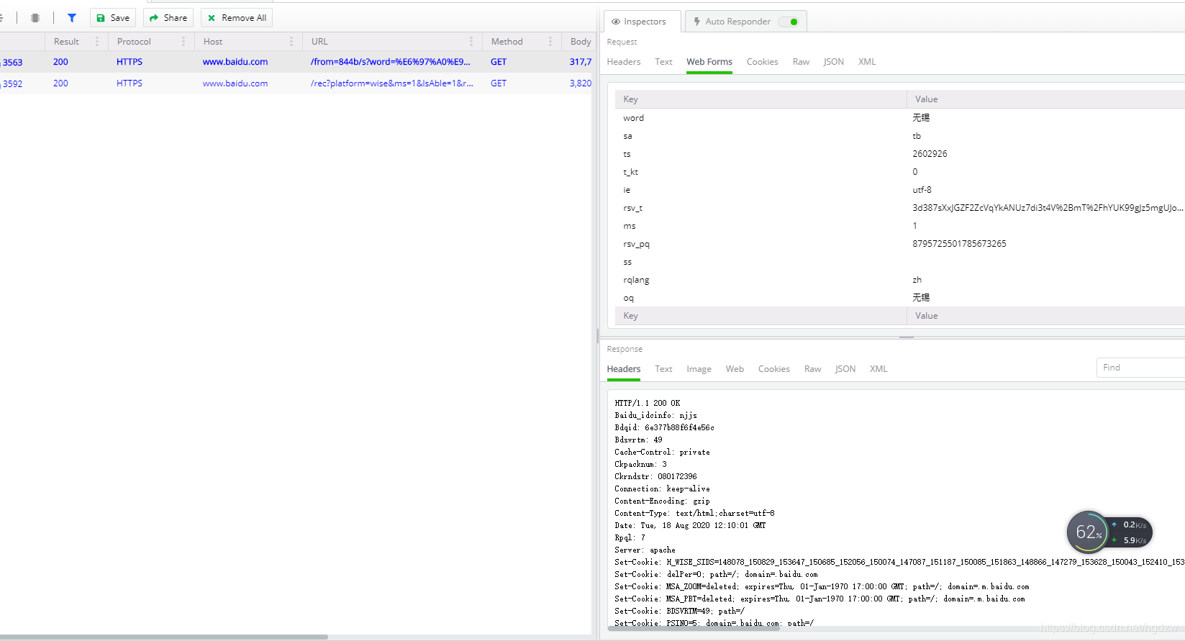Click the gray stream capture chip icon
1185x641 pixels.
coord(35,18)
